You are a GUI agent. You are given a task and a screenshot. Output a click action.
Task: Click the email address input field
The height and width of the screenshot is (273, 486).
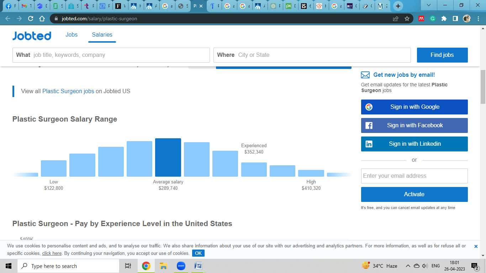point(414,176)
